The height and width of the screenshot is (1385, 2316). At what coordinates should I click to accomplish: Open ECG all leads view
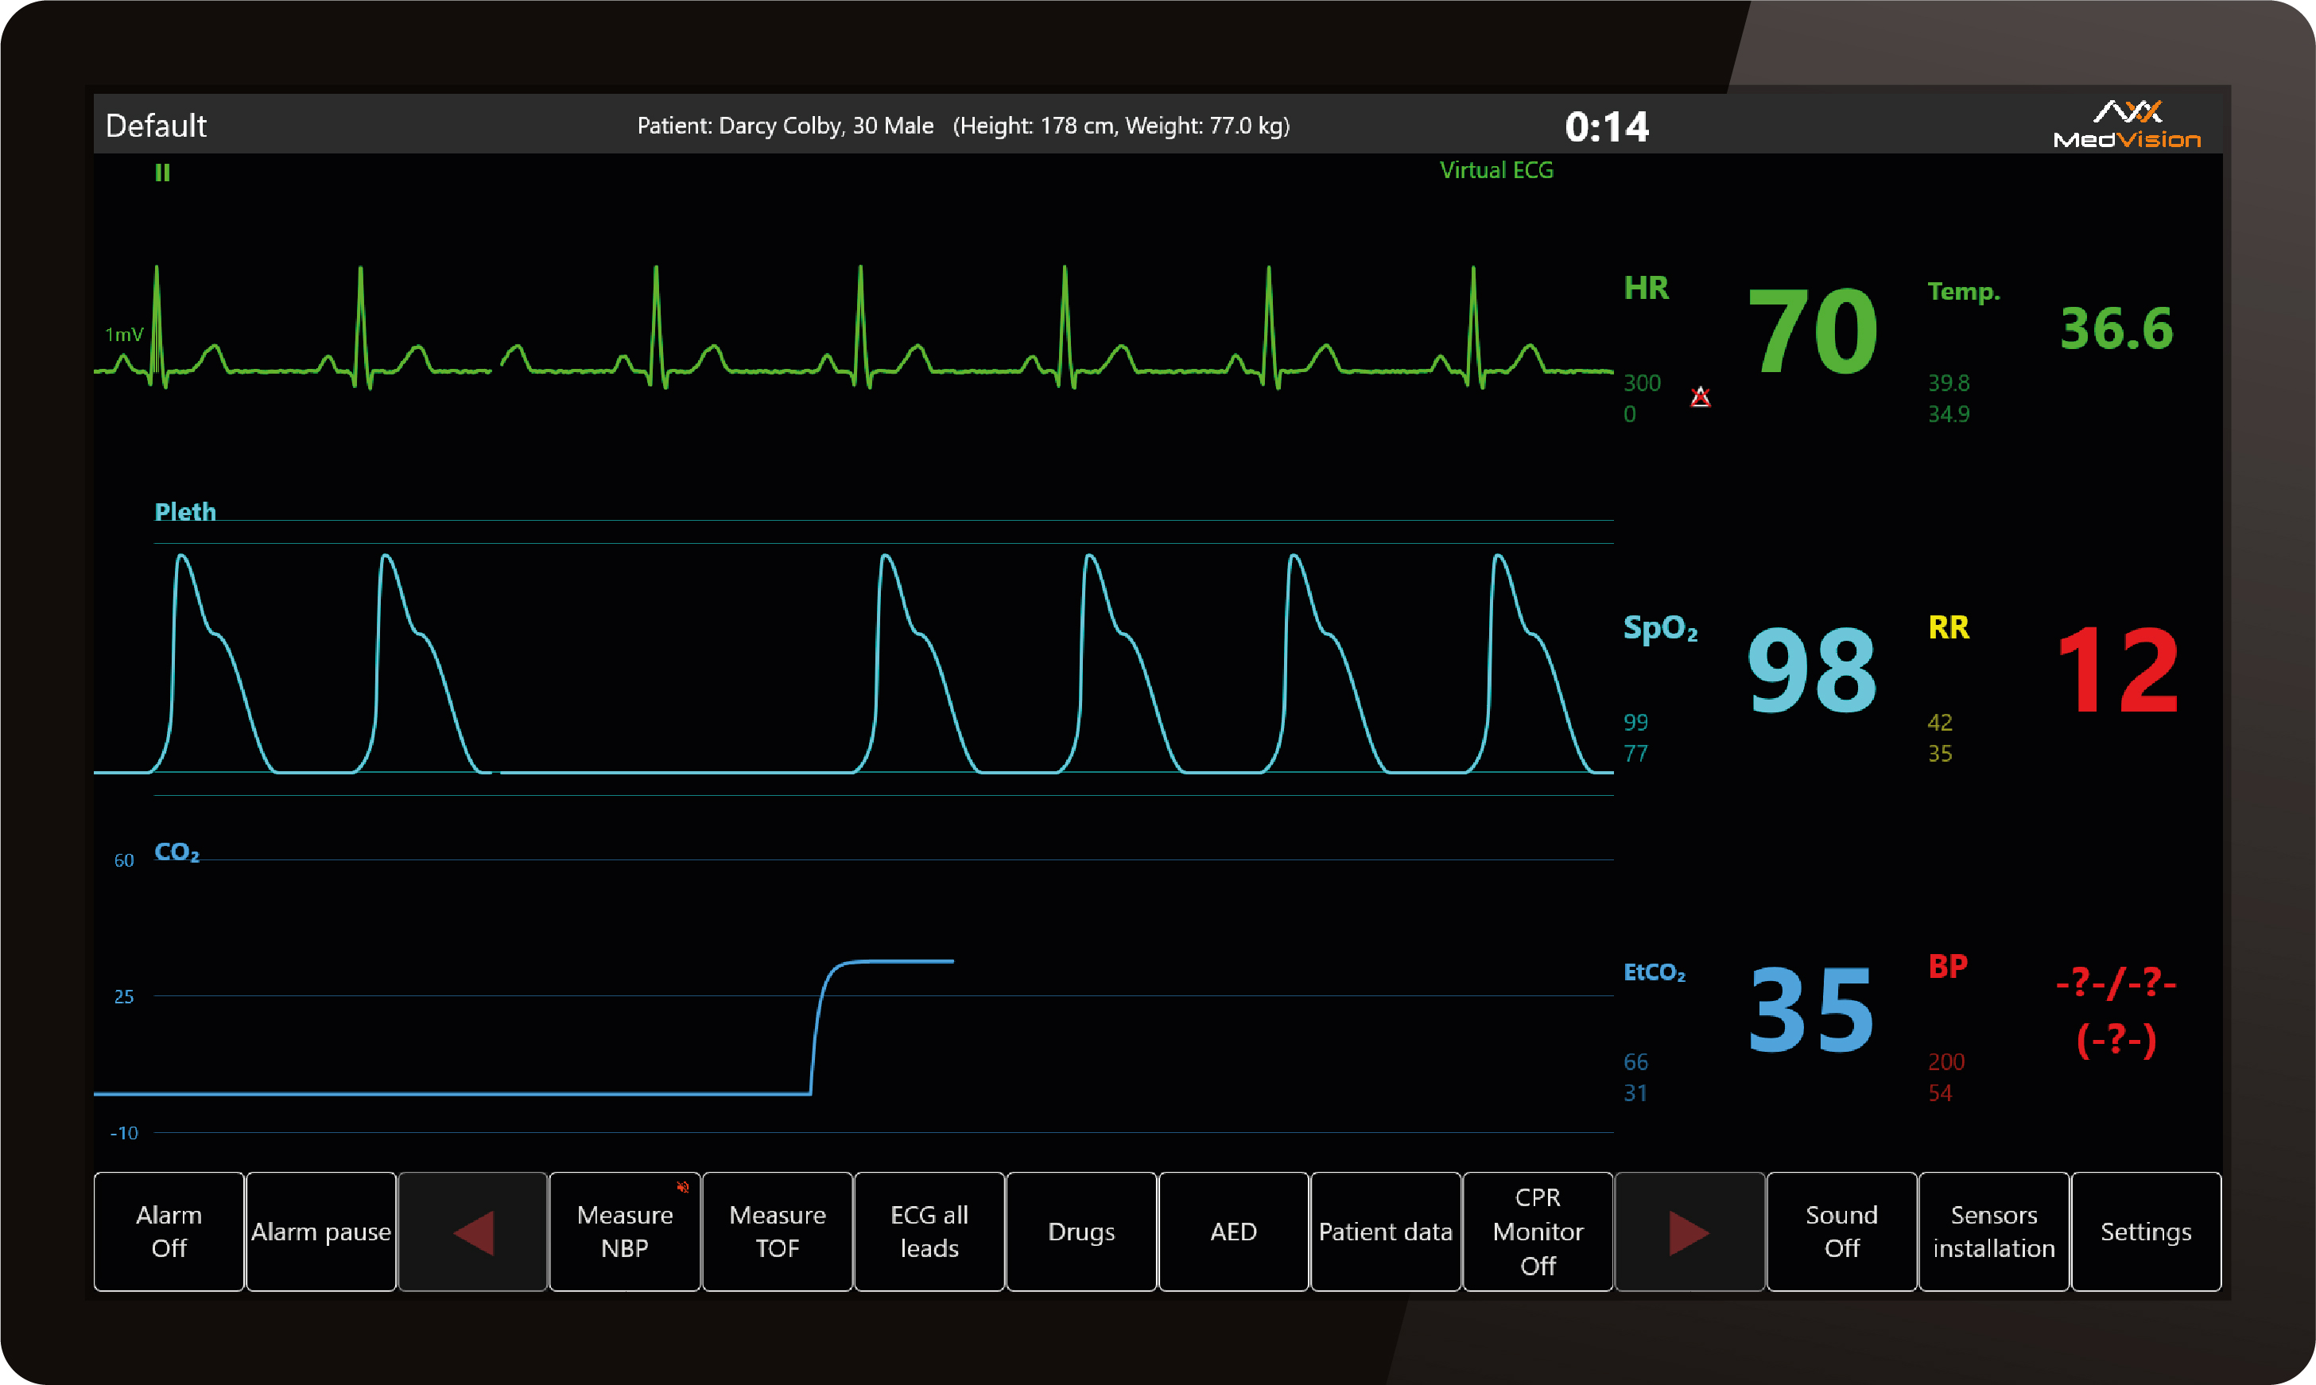pyautogui.click(x=929, y=1232)
